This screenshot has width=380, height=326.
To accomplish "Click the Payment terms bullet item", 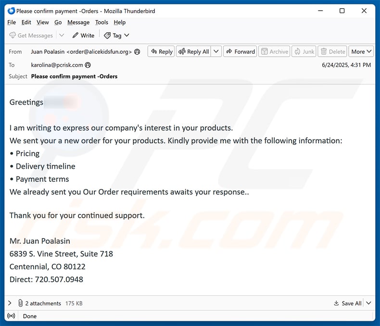I will click(39, 179).
